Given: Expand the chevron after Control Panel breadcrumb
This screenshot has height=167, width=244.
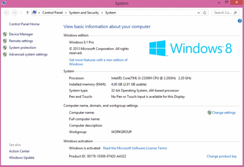Looking at the screenshot, I should click(x=66, y=13).
